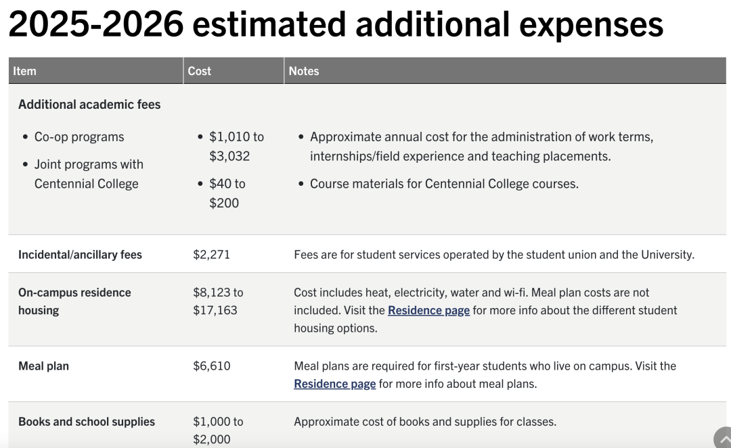Open Residence page link in housing row

tap(428, 310)
